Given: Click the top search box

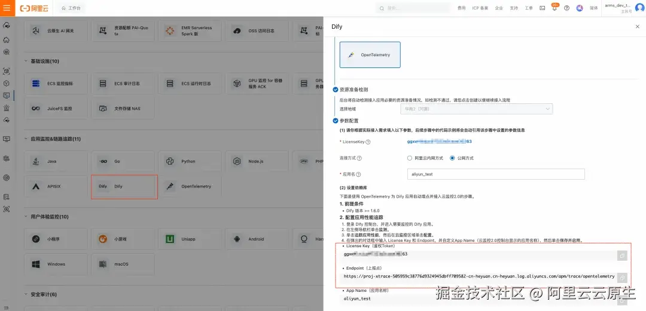Looking at the screenshot, I should click(413, 8).
